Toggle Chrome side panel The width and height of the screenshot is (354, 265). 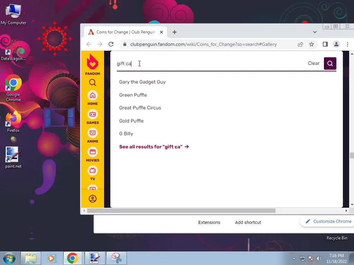click(x=325, y=44)
